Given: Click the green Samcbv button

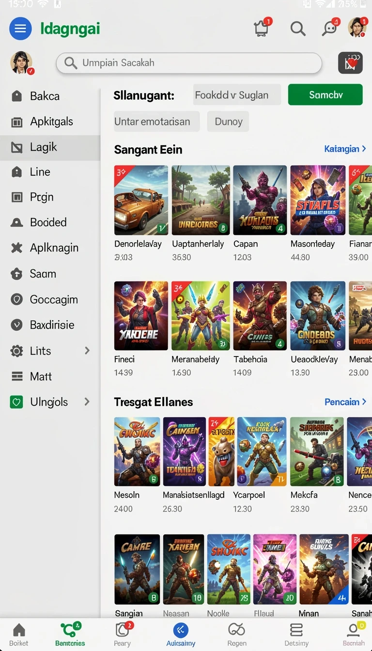Looking at the screenshot, I should pyautogui.click(x=325, y=94).
